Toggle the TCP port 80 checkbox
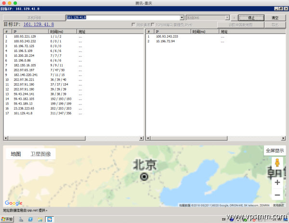Viewport: 289px width, 223px height. (x=153, y=25)
